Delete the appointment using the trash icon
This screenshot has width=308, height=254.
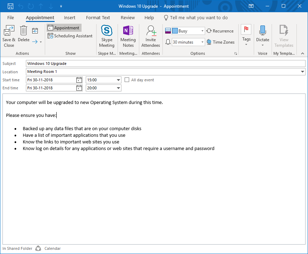pos(23,31)
